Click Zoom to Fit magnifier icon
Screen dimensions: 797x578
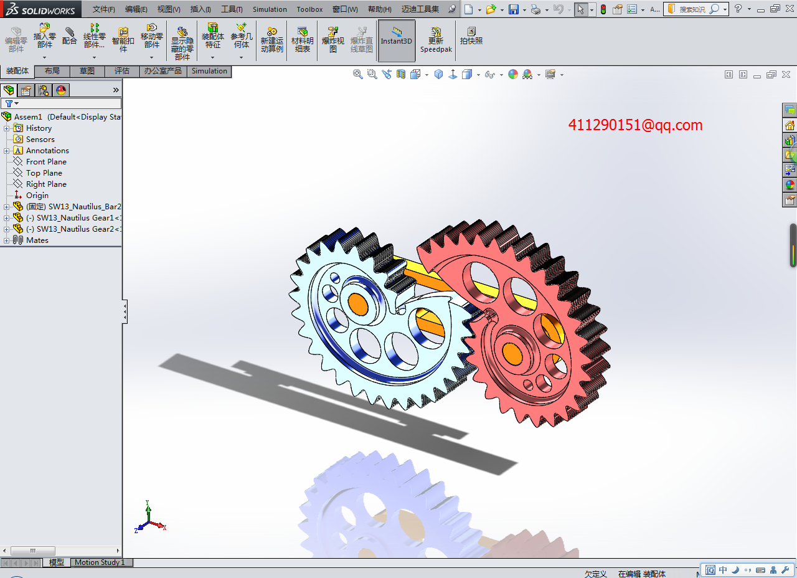pyautogui.click(x=358, y=74)
